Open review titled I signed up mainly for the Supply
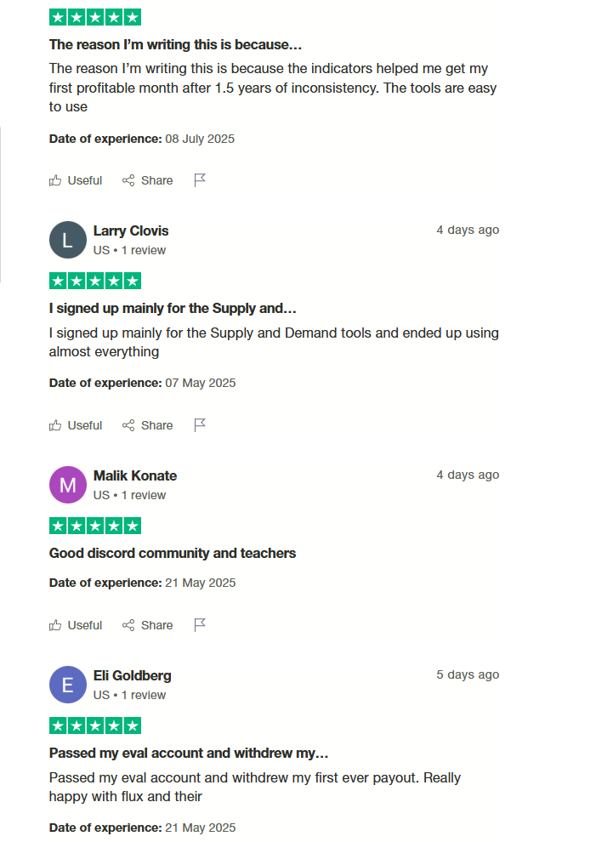Viewport: 613px width, 842px height. 173,308
